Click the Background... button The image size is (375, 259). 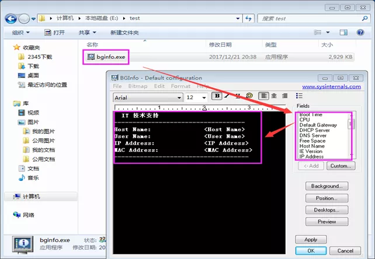point(327,186)
